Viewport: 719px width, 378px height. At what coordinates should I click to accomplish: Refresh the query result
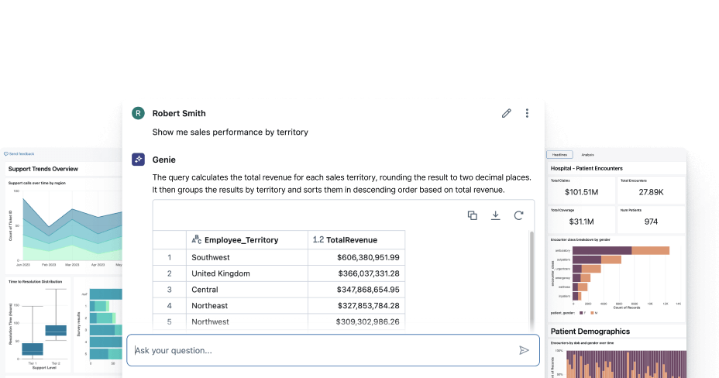pos(518,215)
